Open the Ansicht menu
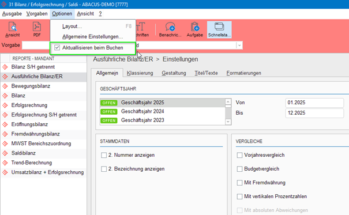Screen dimensions: 349x215 coord(85,14)
